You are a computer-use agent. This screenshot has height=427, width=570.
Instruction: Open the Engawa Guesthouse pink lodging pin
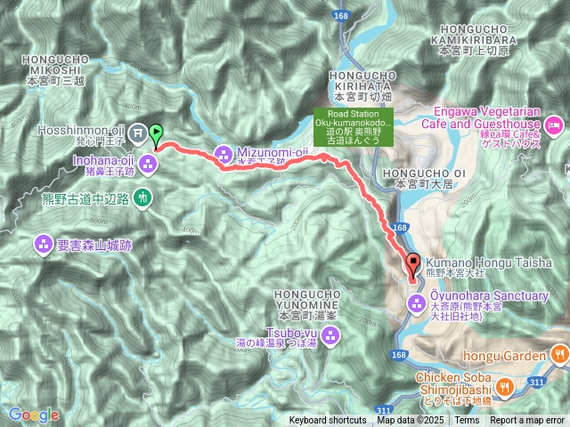[x=554, y=126]
